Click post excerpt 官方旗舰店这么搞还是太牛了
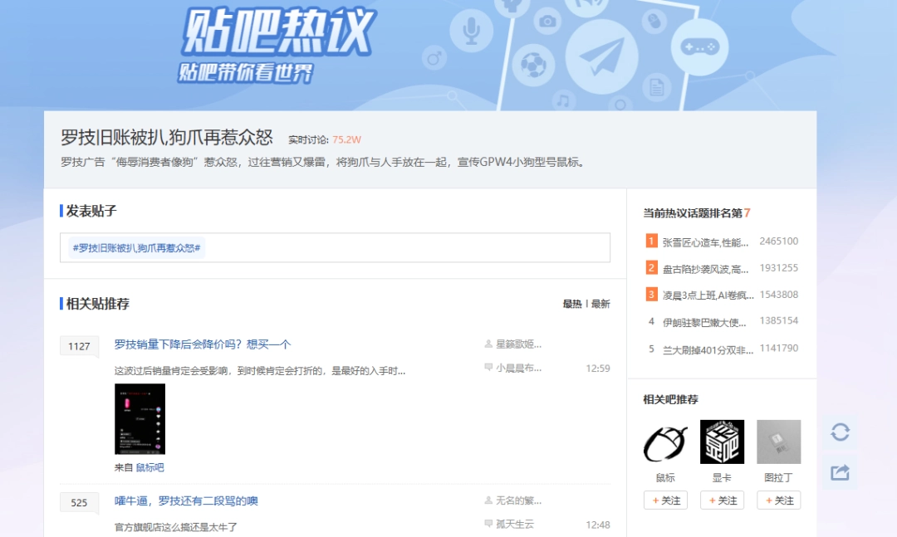Screen dimensions: 897x537 coord(175,527)
